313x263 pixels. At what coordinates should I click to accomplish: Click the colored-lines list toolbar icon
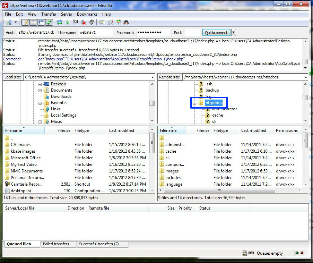point(102,22)
